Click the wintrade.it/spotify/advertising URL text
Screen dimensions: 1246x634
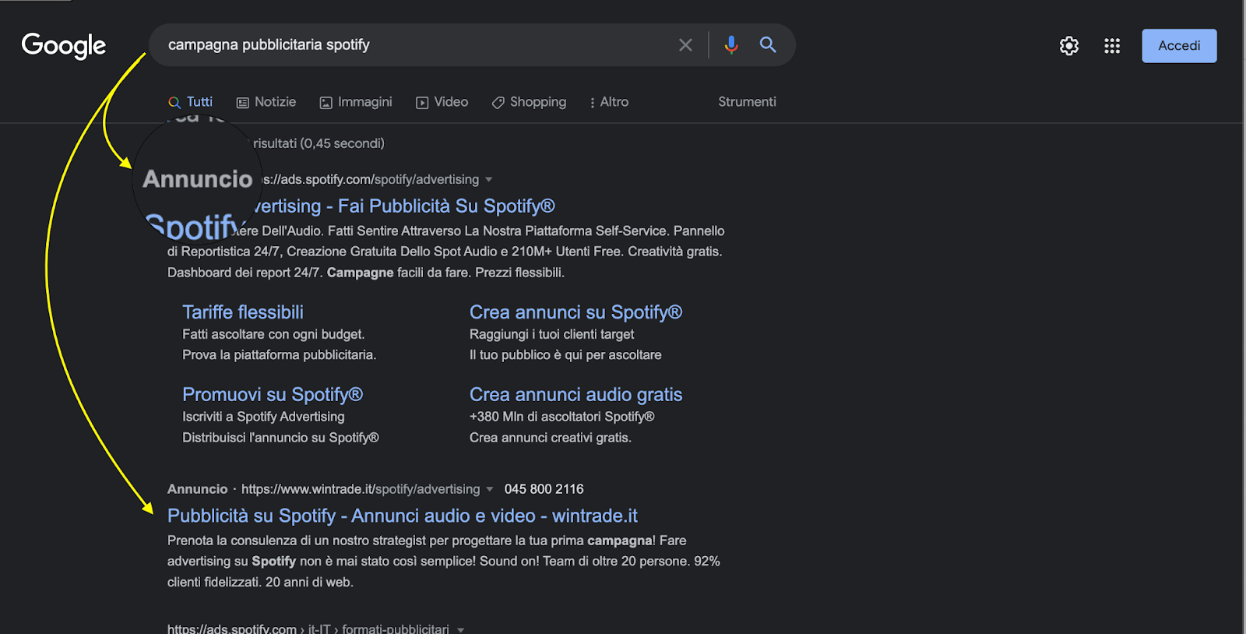pos(361,489)
